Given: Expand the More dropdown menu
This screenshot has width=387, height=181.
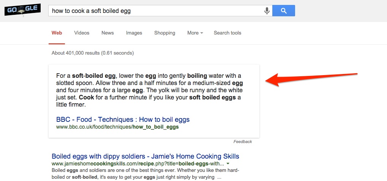Looking at the screenshot, I should coord(195,33).
